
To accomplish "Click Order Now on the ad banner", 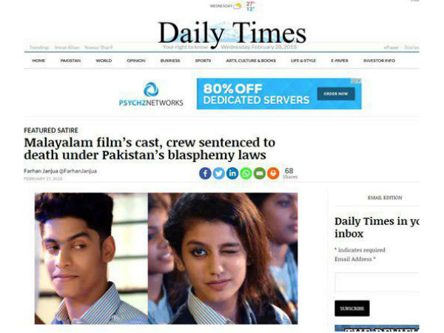I will click(336, 94).
